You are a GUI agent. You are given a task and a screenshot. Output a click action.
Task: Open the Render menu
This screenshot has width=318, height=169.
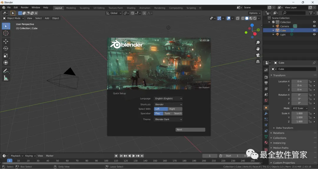25,7
